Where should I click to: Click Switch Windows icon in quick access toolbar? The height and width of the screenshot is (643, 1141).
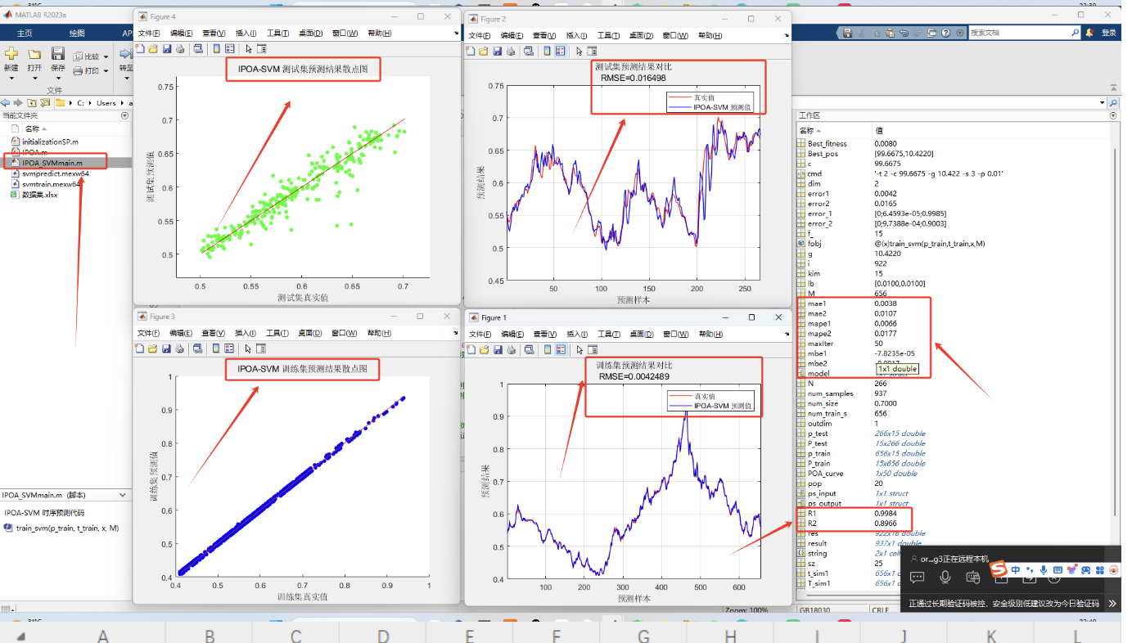[x=931, y=33]
